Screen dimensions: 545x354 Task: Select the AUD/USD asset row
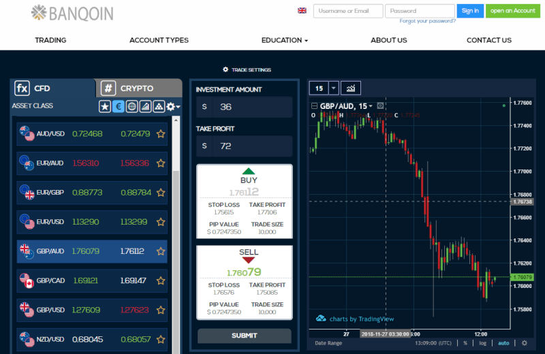[92, 133]
